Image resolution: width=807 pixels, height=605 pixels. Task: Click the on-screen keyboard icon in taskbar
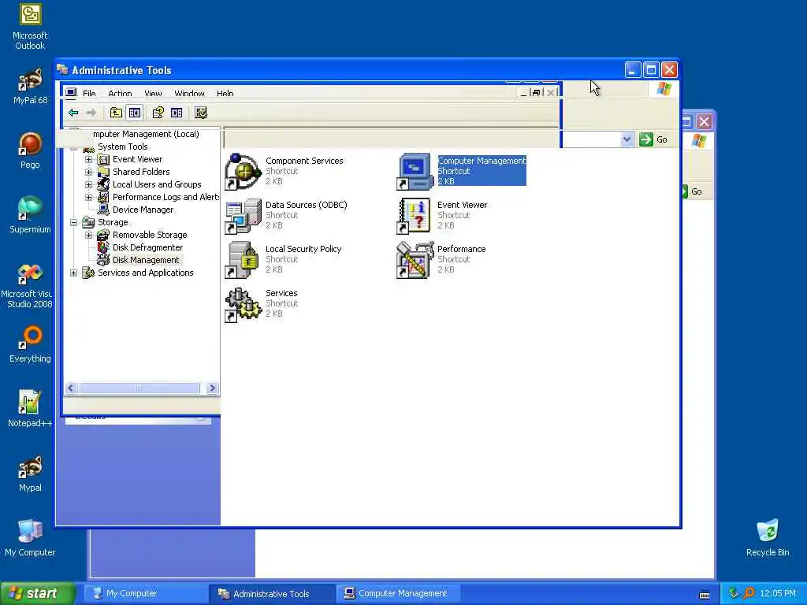coord(705,595)
